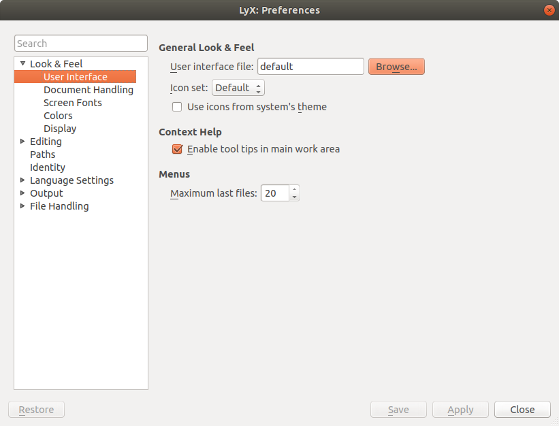559x426 pixels.
Task: Click the preferences Search field
Action: pyautogui.click(x=81, y=44)
